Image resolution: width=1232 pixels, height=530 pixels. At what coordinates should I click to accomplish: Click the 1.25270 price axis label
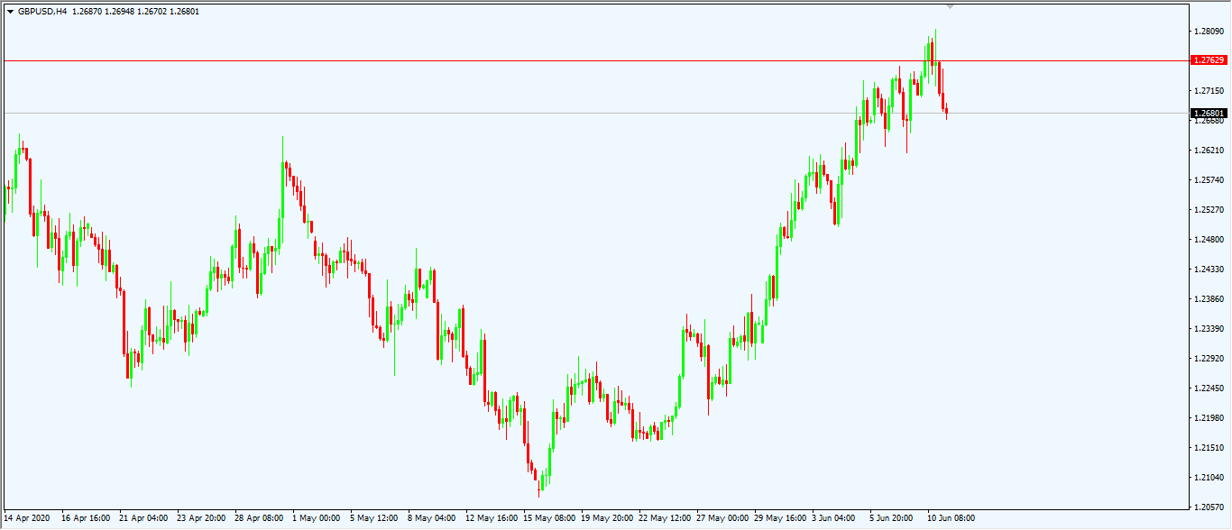[1208, 210]
